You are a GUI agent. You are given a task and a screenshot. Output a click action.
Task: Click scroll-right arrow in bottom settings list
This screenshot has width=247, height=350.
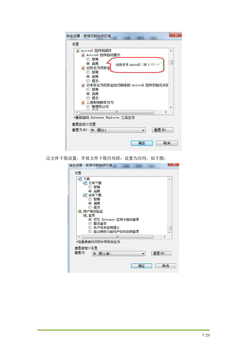point(164,236)
